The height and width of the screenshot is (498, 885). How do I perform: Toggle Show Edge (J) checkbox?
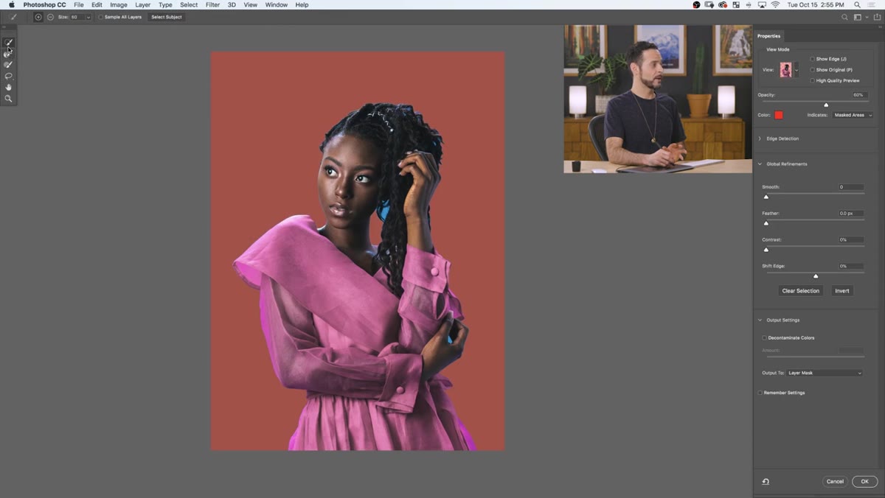pos(813,59)
